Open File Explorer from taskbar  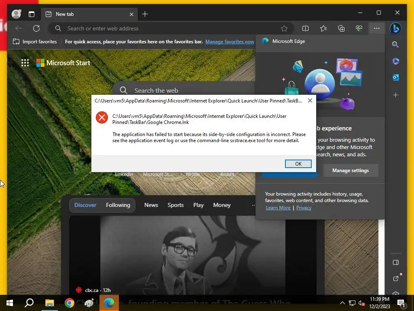point(49,303)
